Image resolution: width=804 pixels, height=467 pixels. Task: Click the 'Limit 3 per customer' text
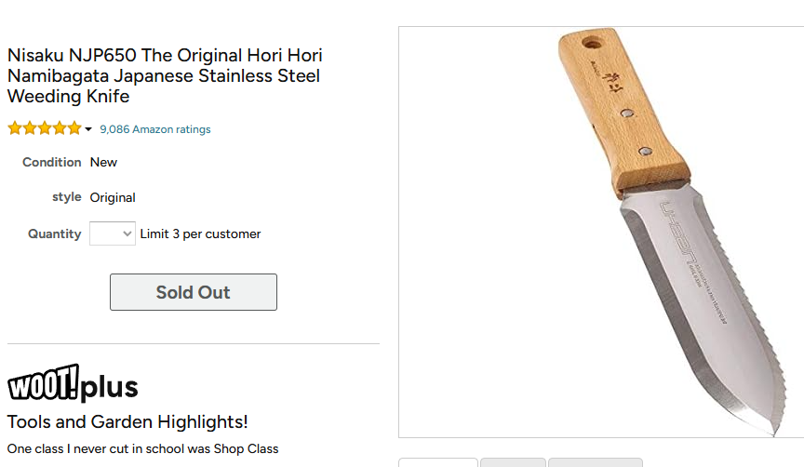pos(200,233)
